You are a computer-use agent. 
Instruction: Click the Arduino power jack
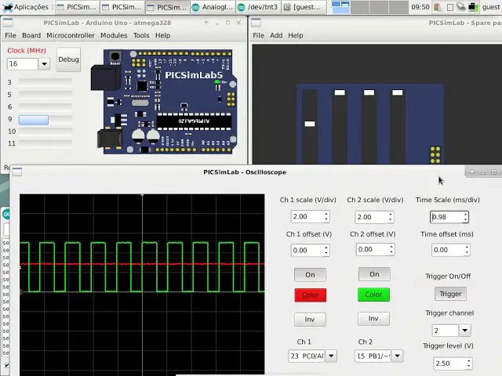tap(110, 139)
